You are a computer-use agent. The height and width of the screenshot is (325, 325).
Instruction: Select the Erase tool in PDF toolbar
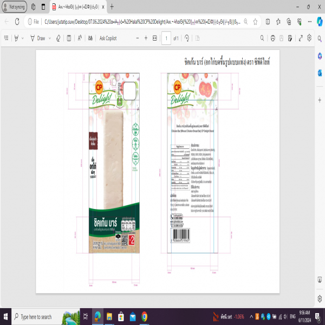tap(57, 38)
